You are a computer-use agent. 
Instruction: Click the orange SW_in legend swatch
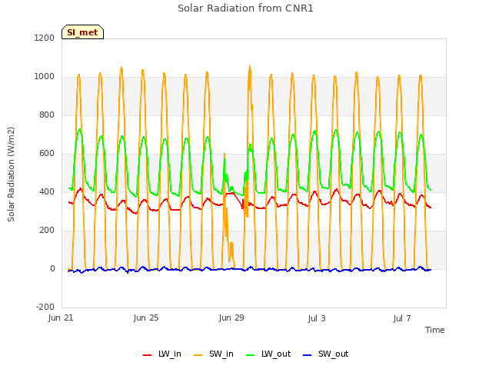tap(198, 355)
